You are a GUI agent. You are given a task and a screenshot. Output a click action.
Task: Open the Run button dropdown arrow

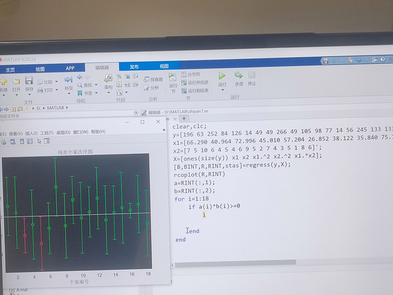[222, 90]
